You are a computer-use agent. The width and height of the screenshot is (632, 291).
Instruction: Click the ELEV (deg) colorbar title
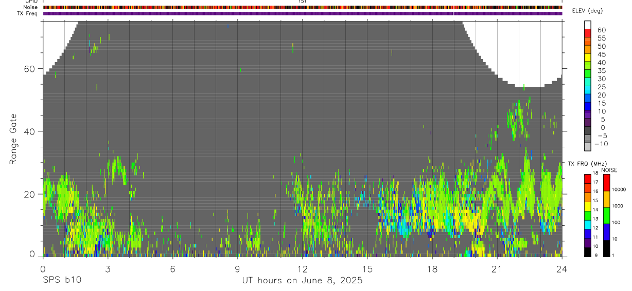pyautogui.click(x=587, y=11)
